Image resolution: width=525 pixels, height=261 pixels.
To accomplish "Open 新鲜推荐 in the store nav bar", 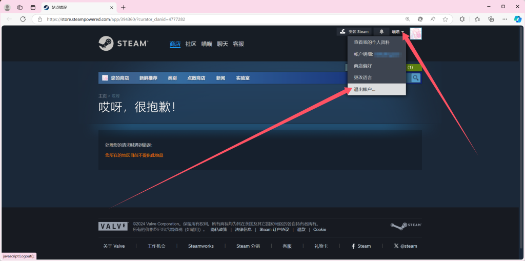I will tap(148, 78).
